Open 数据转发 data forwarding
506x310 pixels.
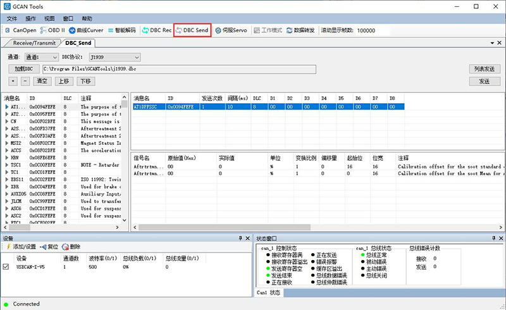[301, 30]
